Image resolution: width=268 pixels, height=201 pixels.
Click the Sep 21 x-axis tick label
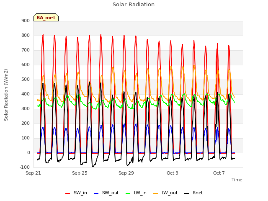[x=33, y=173]
